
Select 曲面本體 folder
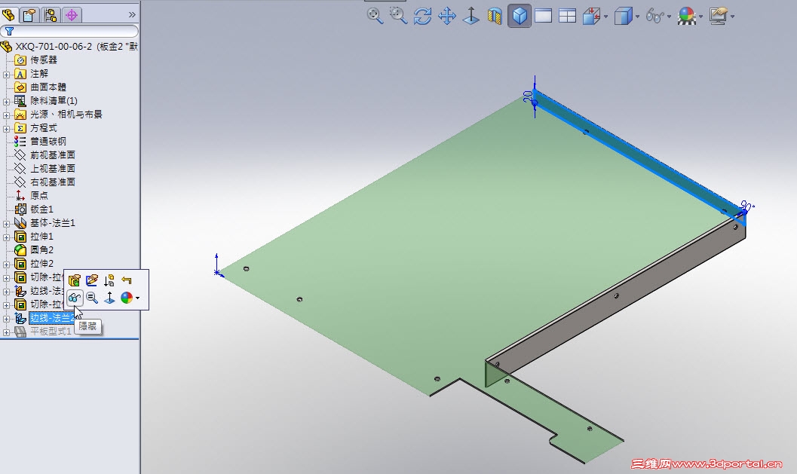point(48,87)
